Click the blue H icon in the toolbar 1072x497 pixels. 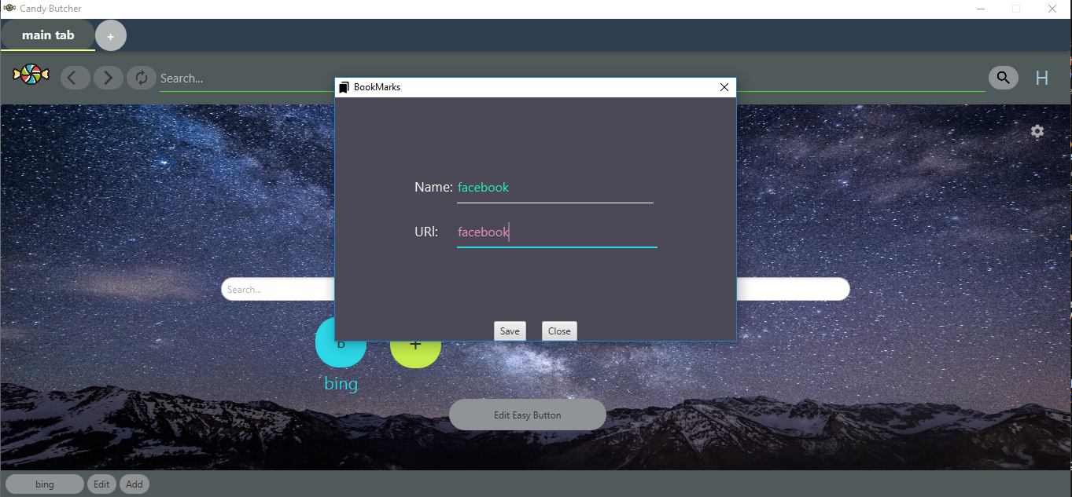pos(1041,77)
